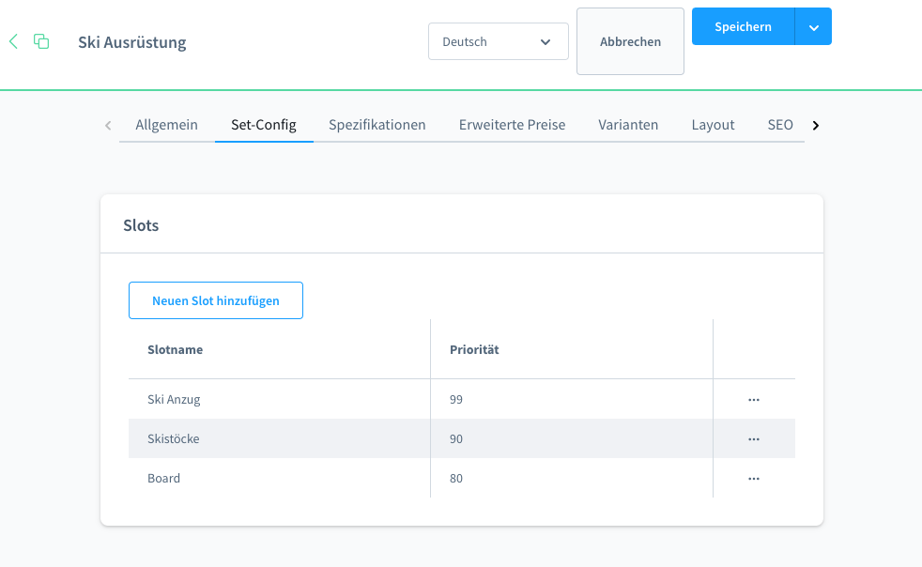Open the Deutsch language dropdown
This screenshot has width=922, height=567.
tap(498, 41)
